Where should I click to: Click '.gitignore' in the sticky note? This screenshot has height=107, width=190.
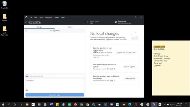(x=157, y=65)
